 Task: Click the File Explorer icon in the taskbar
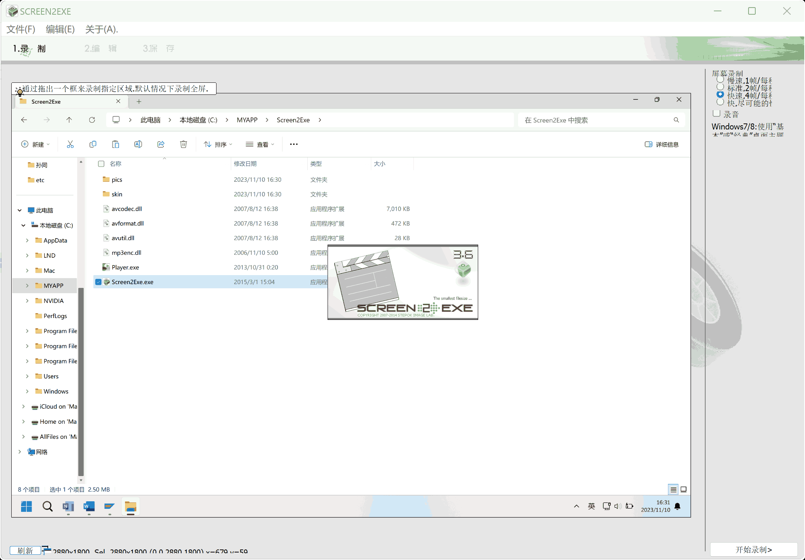point(130,507)
